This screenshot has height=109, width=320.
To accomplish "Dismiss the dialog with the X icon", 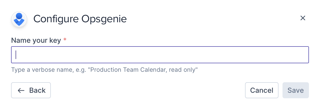I will point(303,18).
